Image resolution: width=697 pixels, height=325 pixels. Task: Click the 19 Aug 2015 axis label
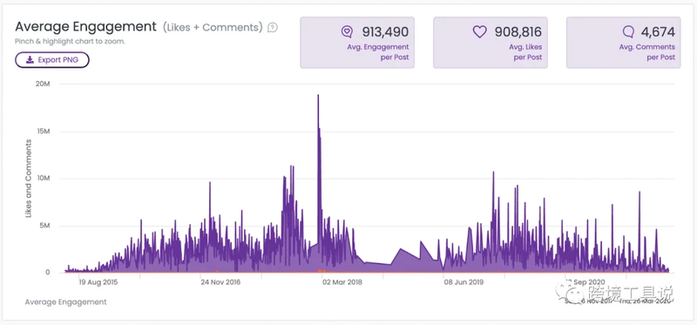point(98,282)
